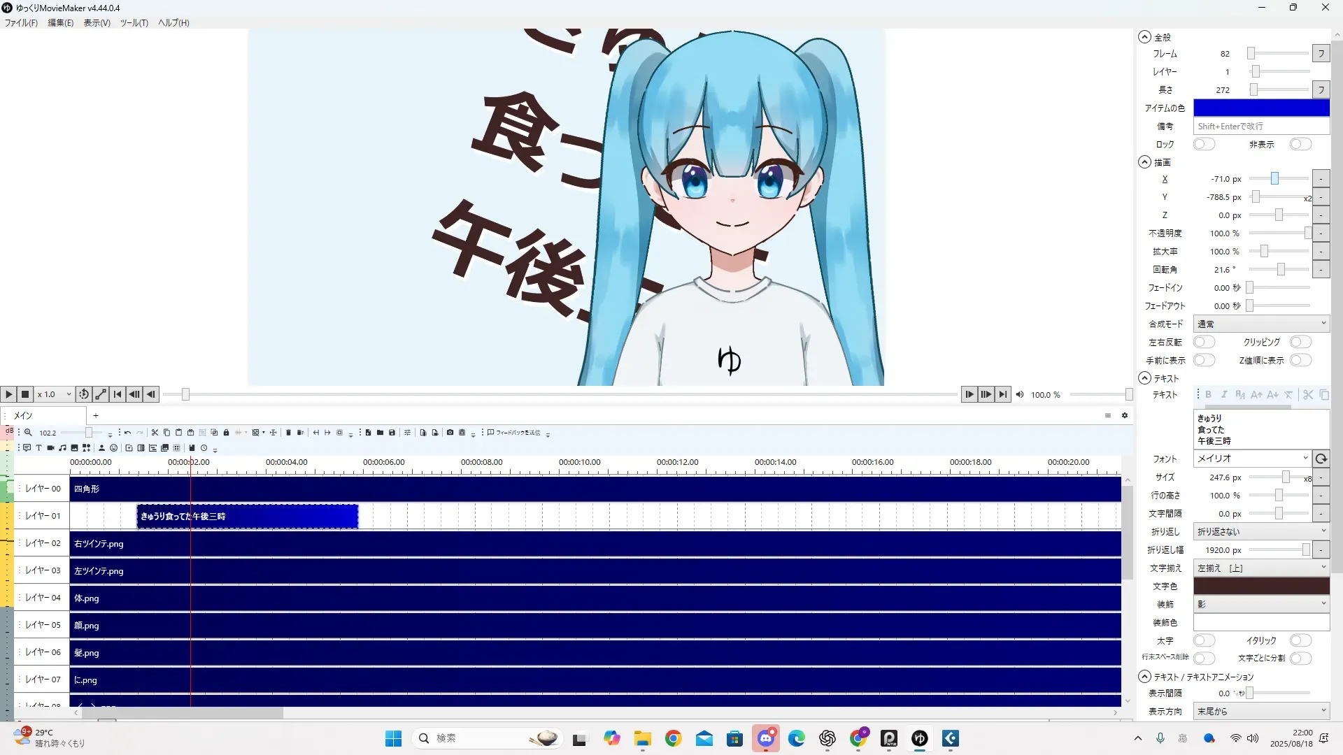Viewport: 1343px width, 755px height.
Task: Toggle the ロック switch
Action: [x=1204, y=144]
